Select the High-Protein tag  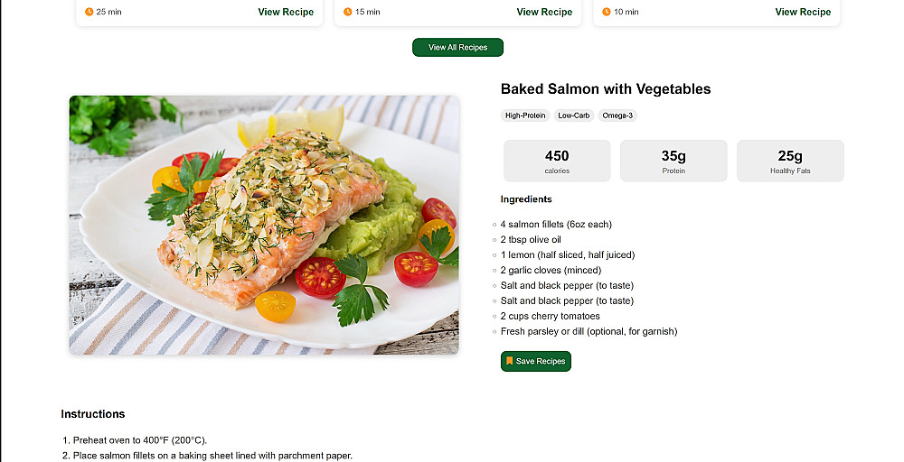tap(525, 115)
